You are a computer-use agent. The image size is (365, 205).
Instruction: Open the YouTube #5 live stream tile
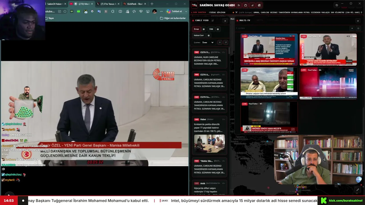[x=269, y=117]
